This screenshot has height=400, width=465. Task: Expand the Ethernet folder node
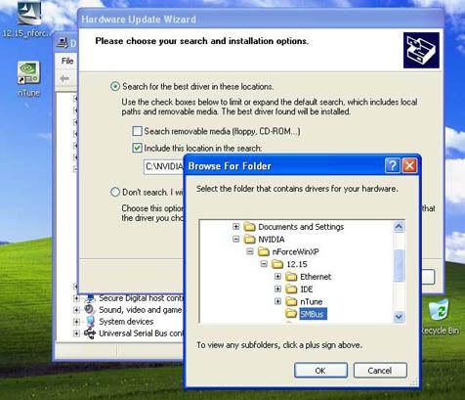point(277,276)
